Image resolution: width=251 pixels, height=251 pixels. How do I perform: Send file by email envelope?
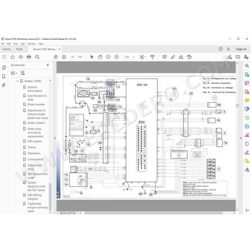tap(238, 57)
